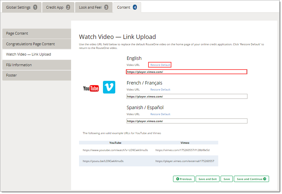The height and width of the screenshot is (194, 282).
Task: Focus the French Video URL field
Action: (x=187, y=97)
